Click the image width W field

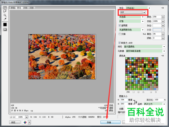click(124, 100)
